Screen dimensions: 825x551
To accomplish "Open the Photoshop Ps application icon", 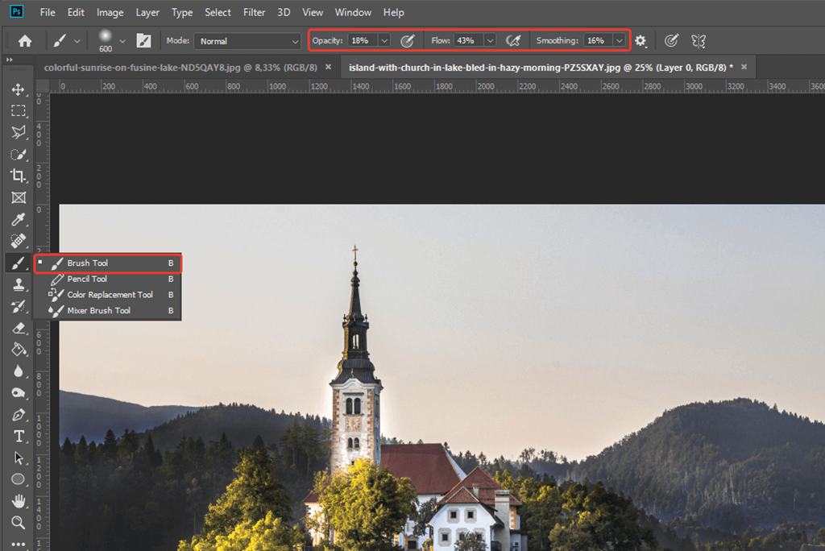I will click(17, 11).
